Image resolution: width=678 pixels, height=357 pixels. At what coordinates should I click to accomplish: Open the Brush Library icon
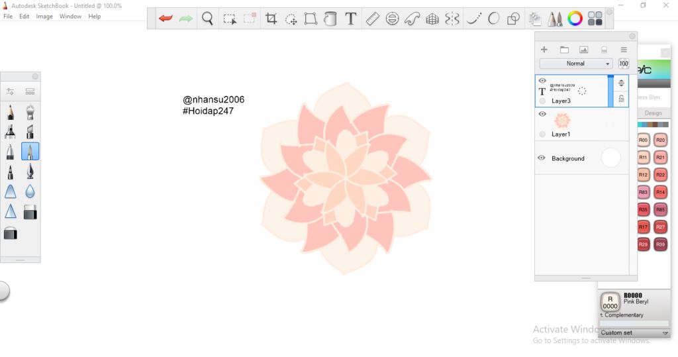click(30, 91)
